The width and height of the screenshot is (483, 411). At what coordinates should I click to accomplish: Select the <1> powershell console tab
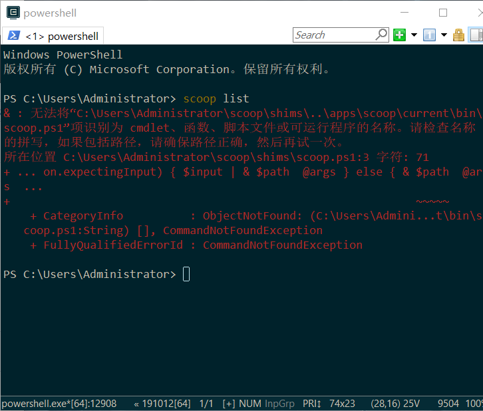click(x=53, y=36)
